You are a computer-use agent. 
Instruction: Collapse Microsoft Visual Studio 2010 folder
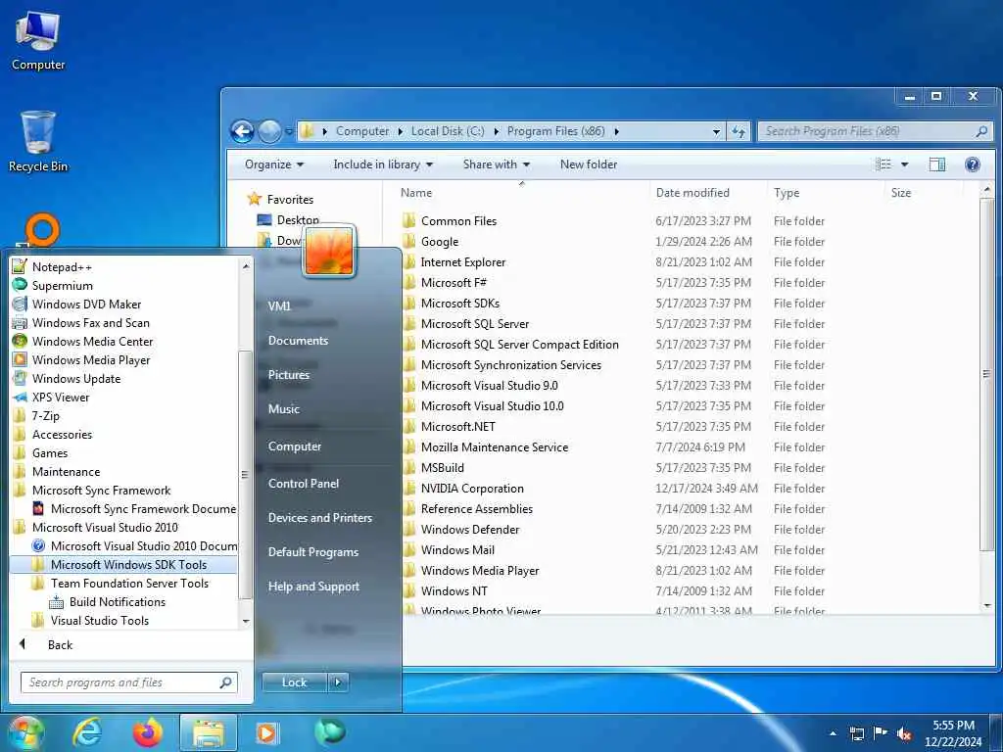click(105, 528)
